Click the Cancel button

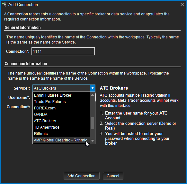113,176
